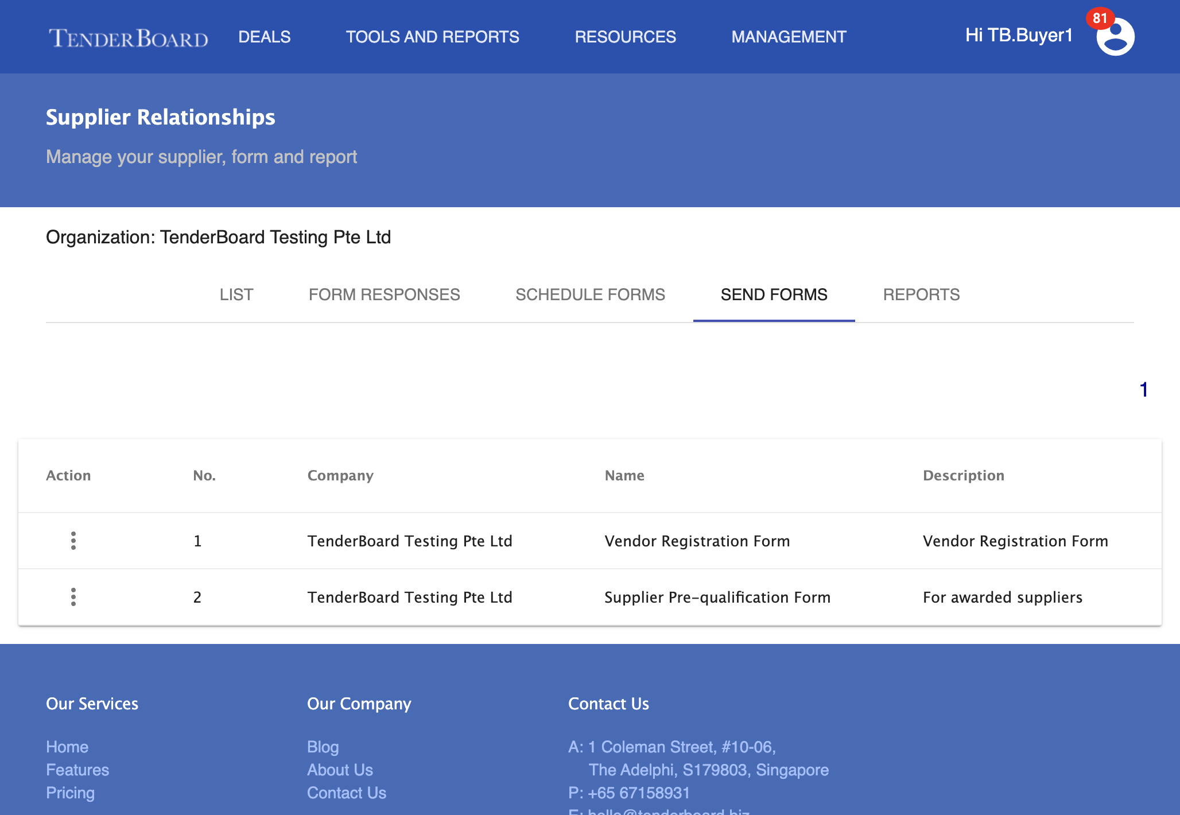Click the Home footer link
Viewport: 1180px width, 815px height.
(67, 747)
